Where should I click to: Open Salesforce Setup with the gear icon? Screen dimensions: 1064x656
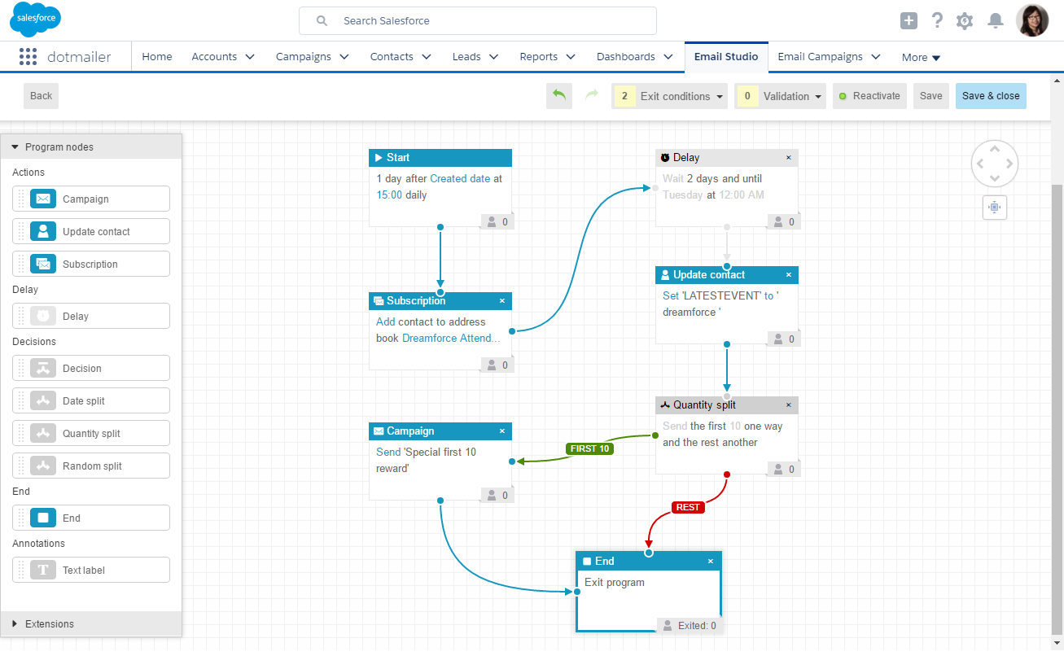965,20
